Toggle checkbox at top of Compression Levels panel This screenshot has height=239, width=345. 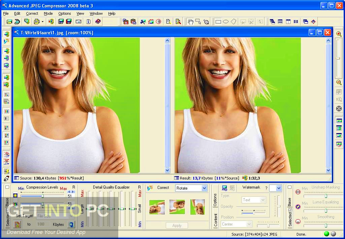click(x=7, y=187)
